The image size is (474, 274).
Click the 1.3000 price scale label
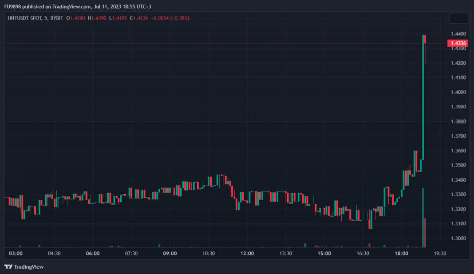pos(458,238)
